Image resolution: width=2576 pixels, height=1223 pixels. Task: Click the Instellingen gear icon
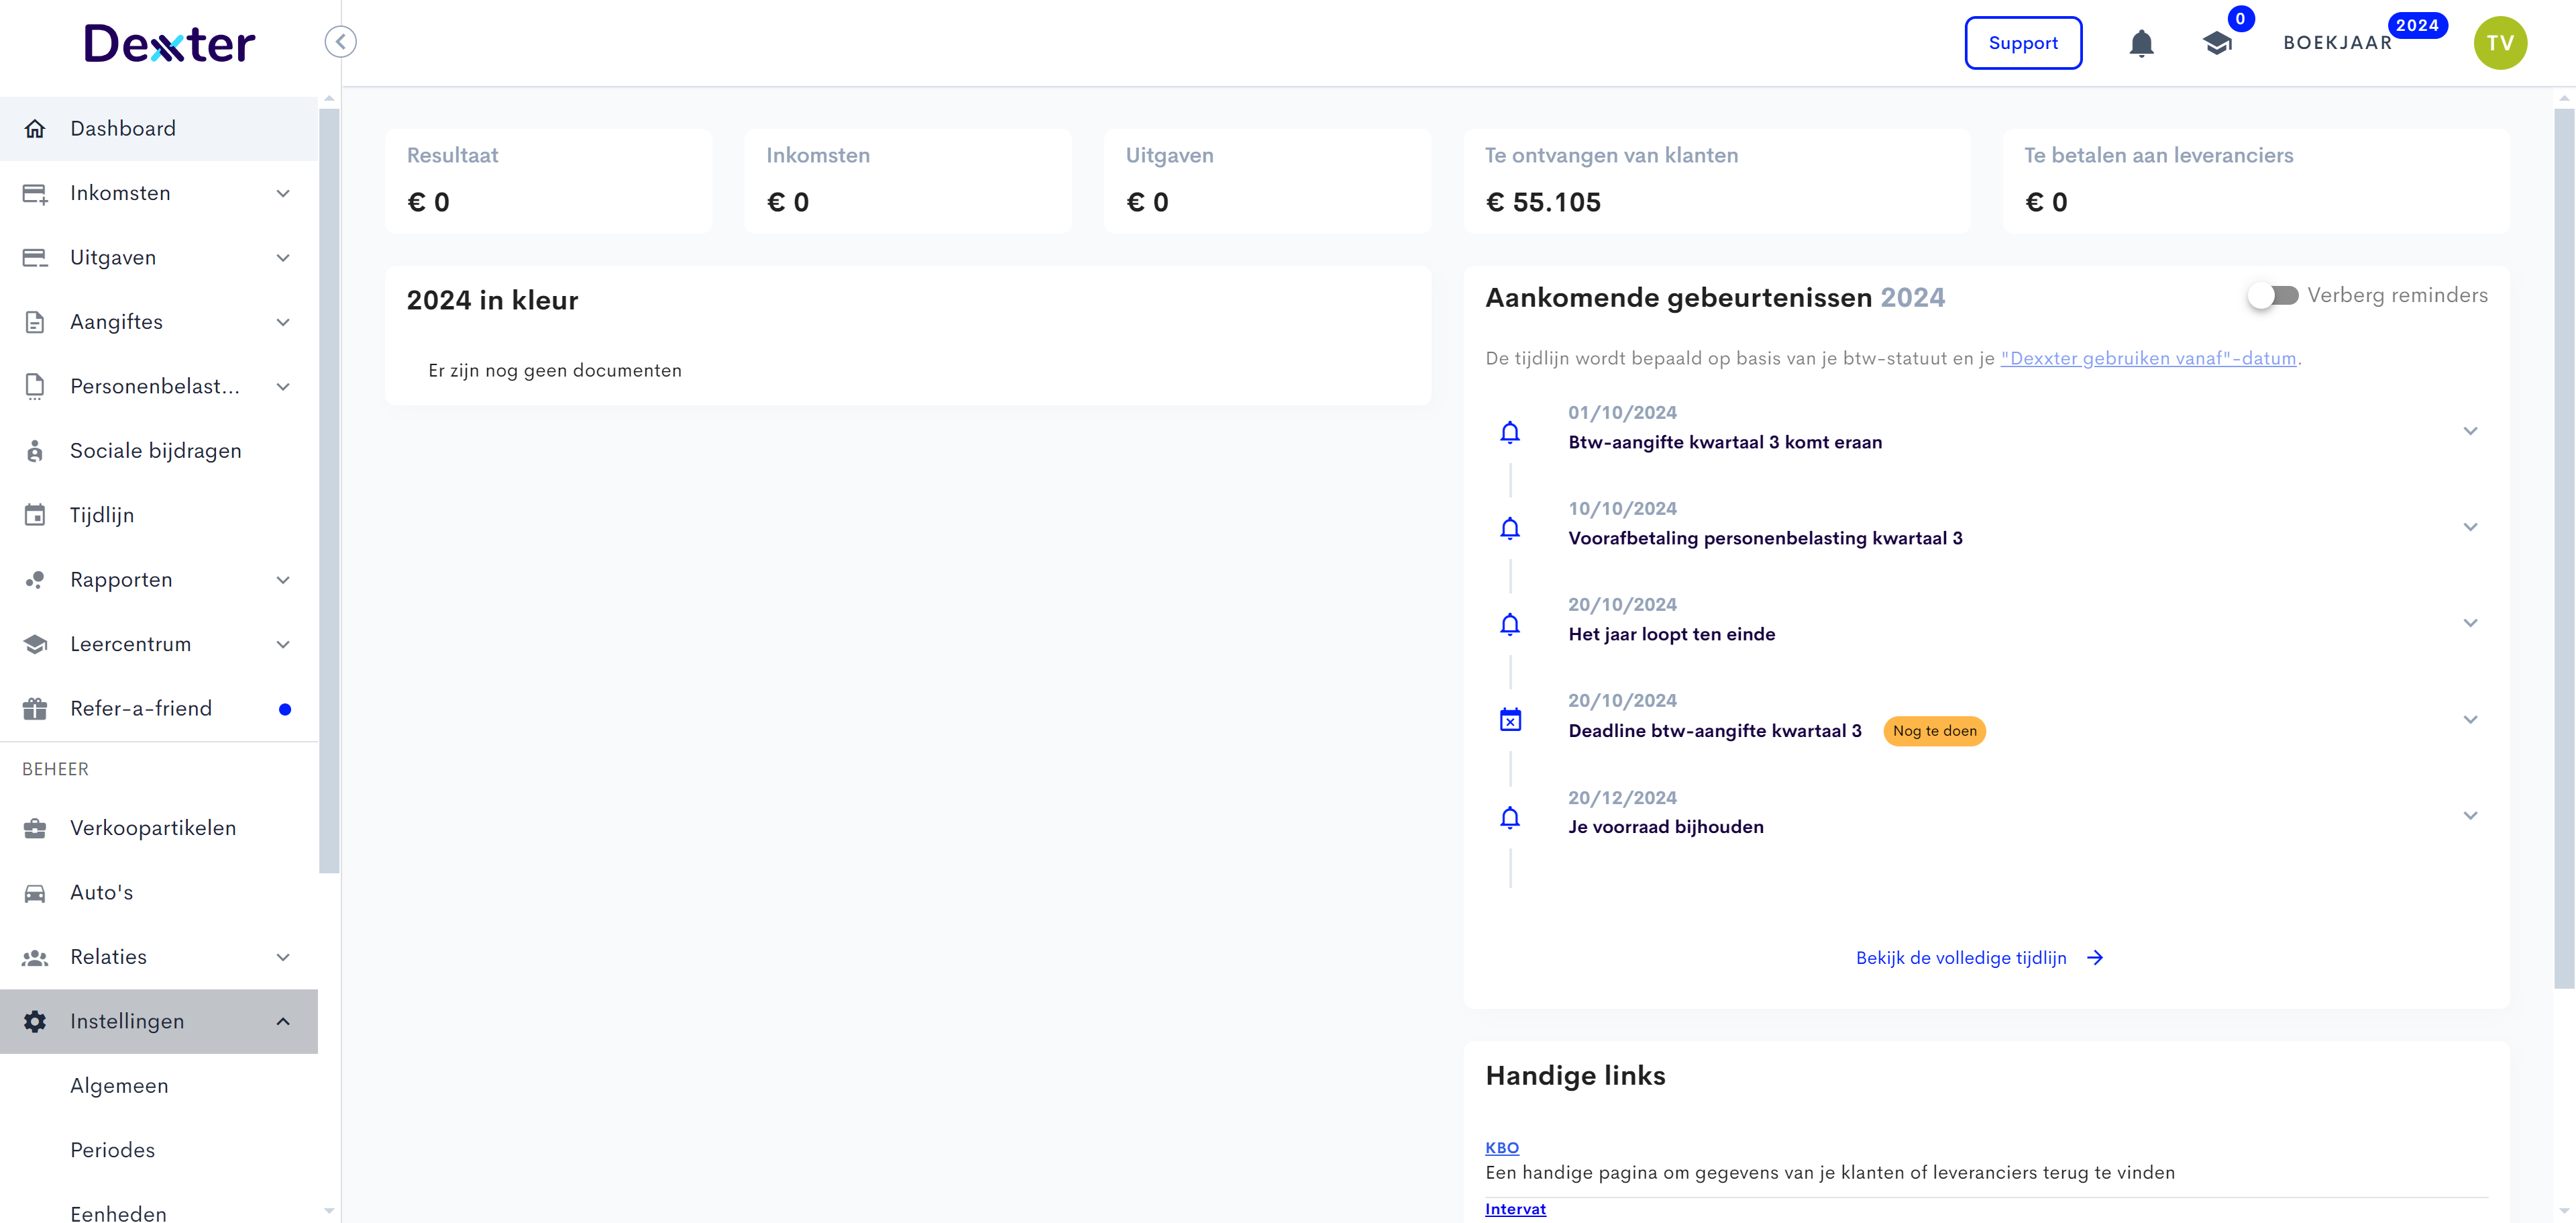pos(35,1022)
